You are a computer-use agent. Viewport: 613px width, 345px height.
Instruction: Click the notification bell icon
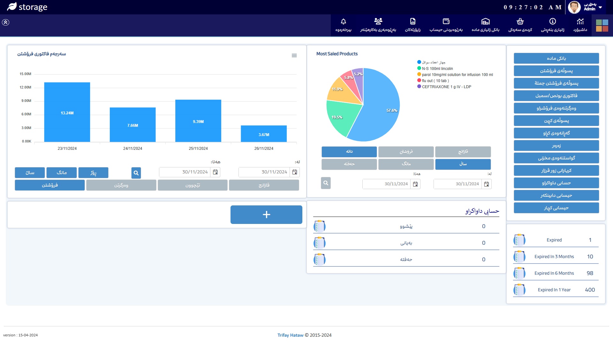point(343,22)
